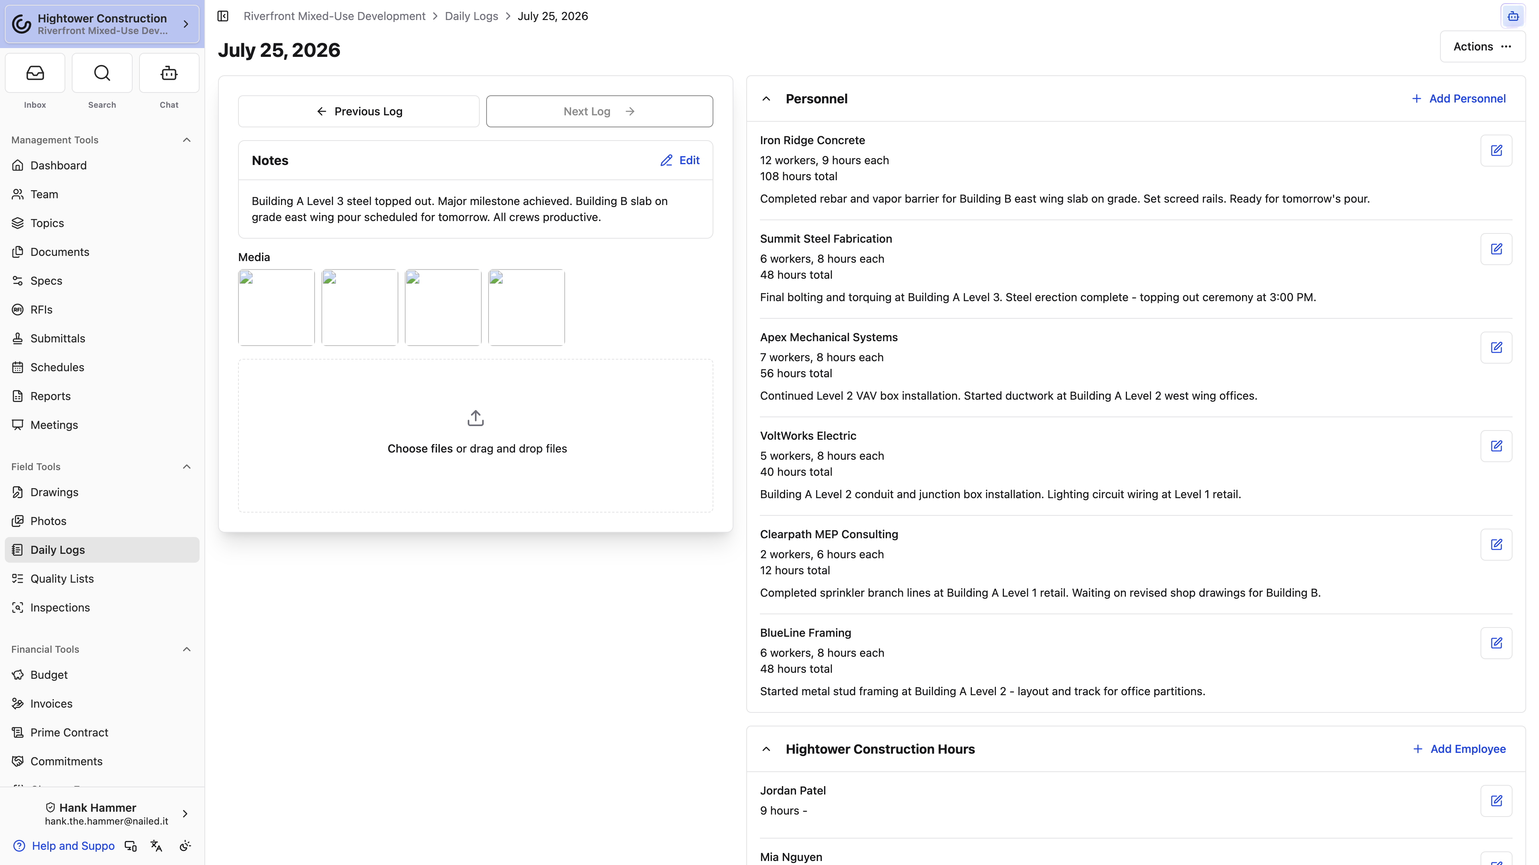Open Budget under Financial Tools
This screenshot has width=1539, height=865.
coord(102,675)
